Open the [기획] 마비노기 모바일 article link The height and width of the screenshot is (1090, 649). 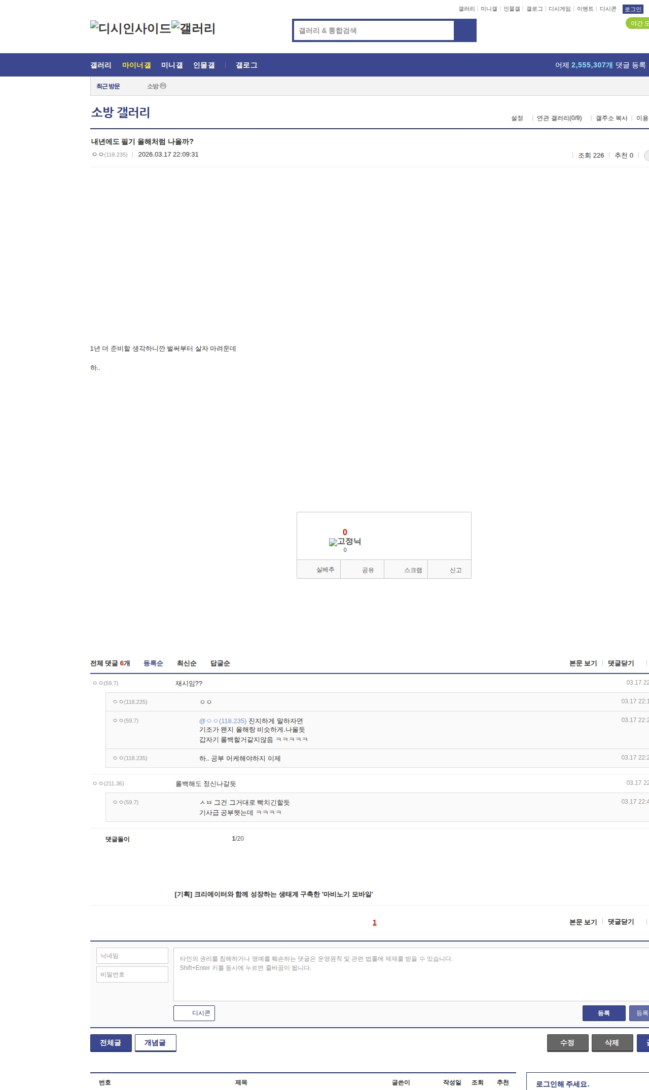[274, 894]
